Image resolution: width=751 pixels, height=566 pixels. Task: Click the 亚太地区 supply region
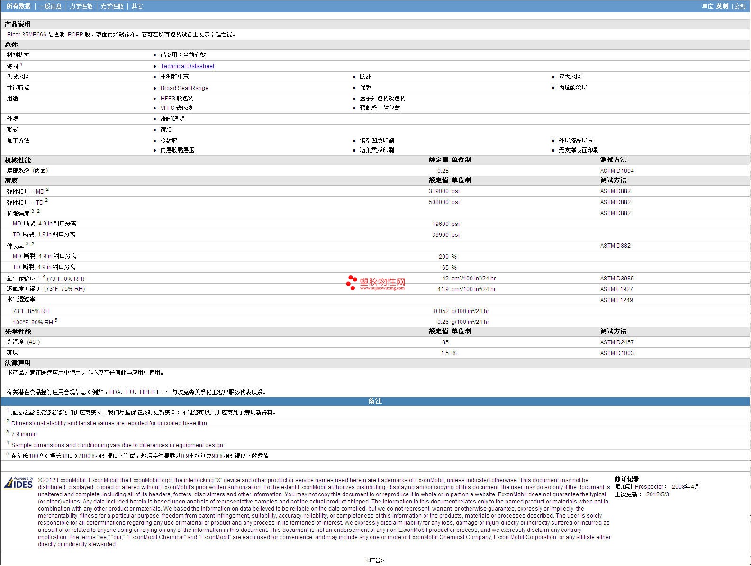coord(570,77)
